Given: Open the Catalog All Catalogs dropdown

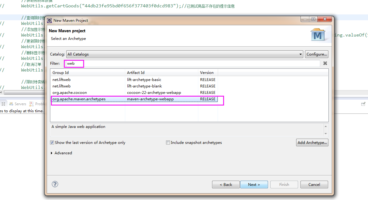Looking at the screenshot, I should coord(185,54).
